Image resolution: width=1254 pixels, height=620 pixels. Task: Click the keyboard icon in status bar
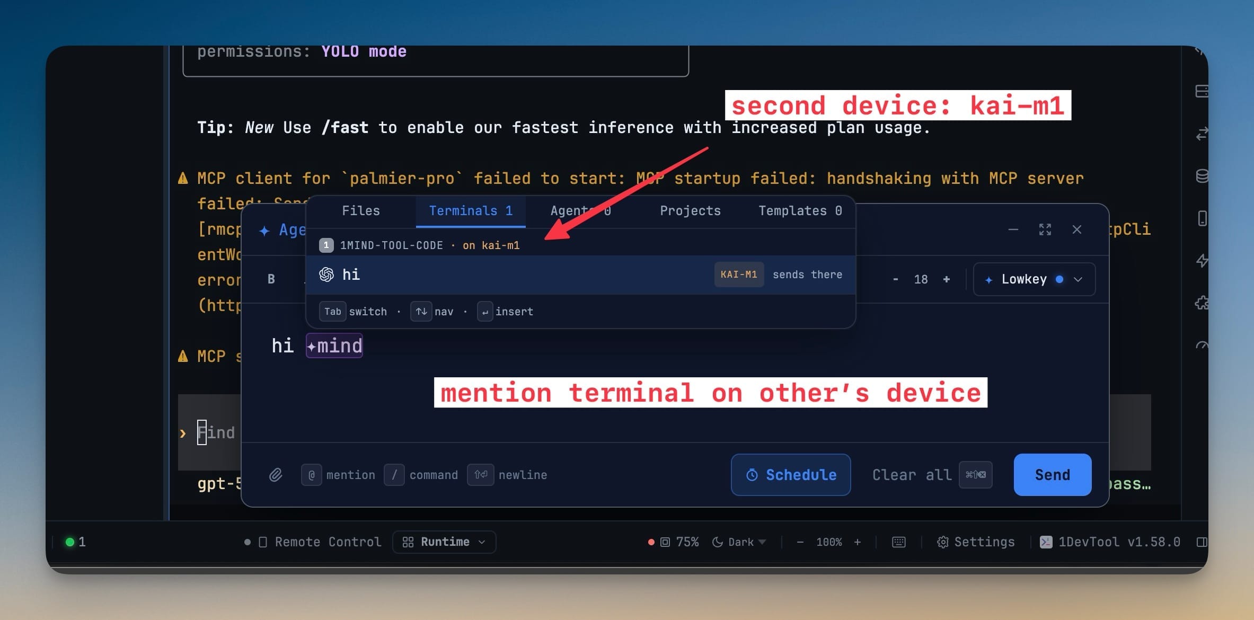(899, 542)
